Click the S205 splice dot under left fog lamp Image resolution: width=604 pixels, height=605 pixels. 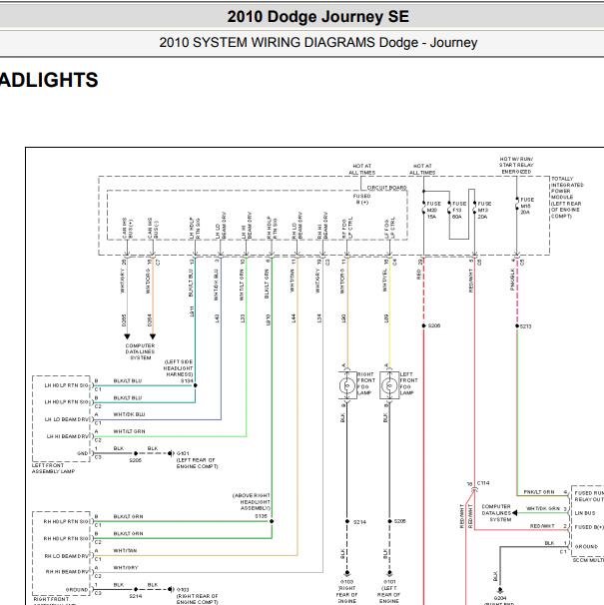point(389,521)
